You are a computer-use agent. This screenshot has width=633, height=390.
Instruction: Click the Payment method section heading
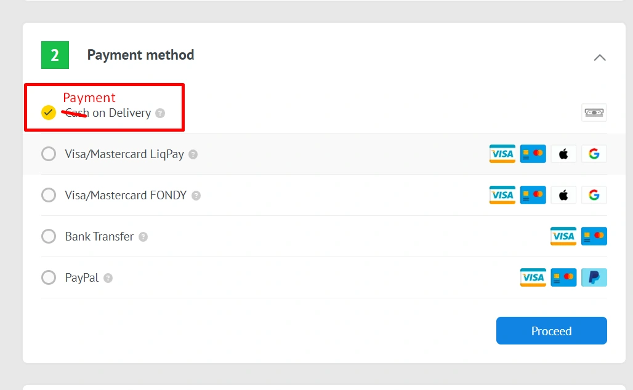tap(140, 55)
